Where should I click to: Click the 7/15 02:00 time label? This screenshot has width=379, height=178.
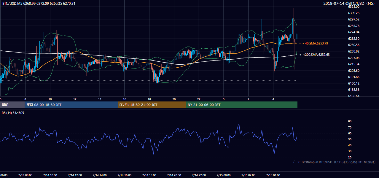tap(248, 175)
